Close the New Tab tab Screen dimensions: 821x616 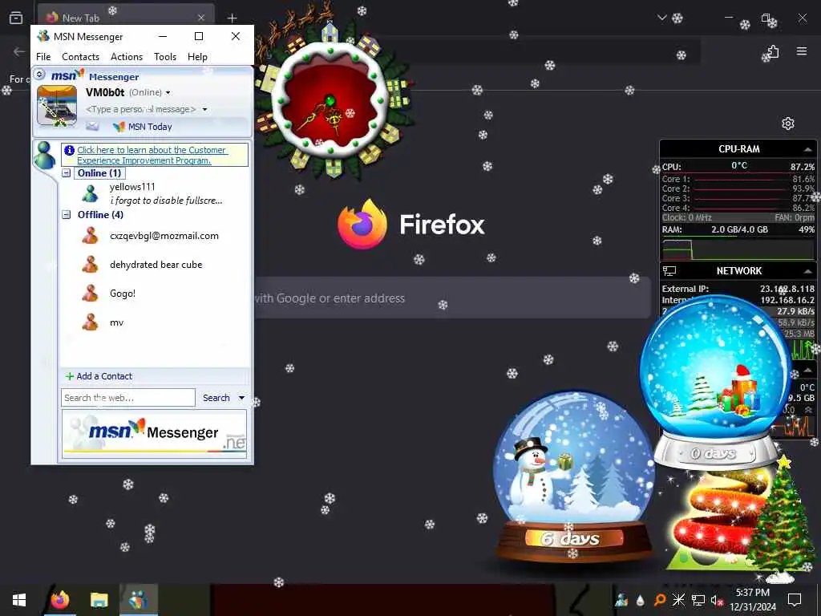pos(201,18)
